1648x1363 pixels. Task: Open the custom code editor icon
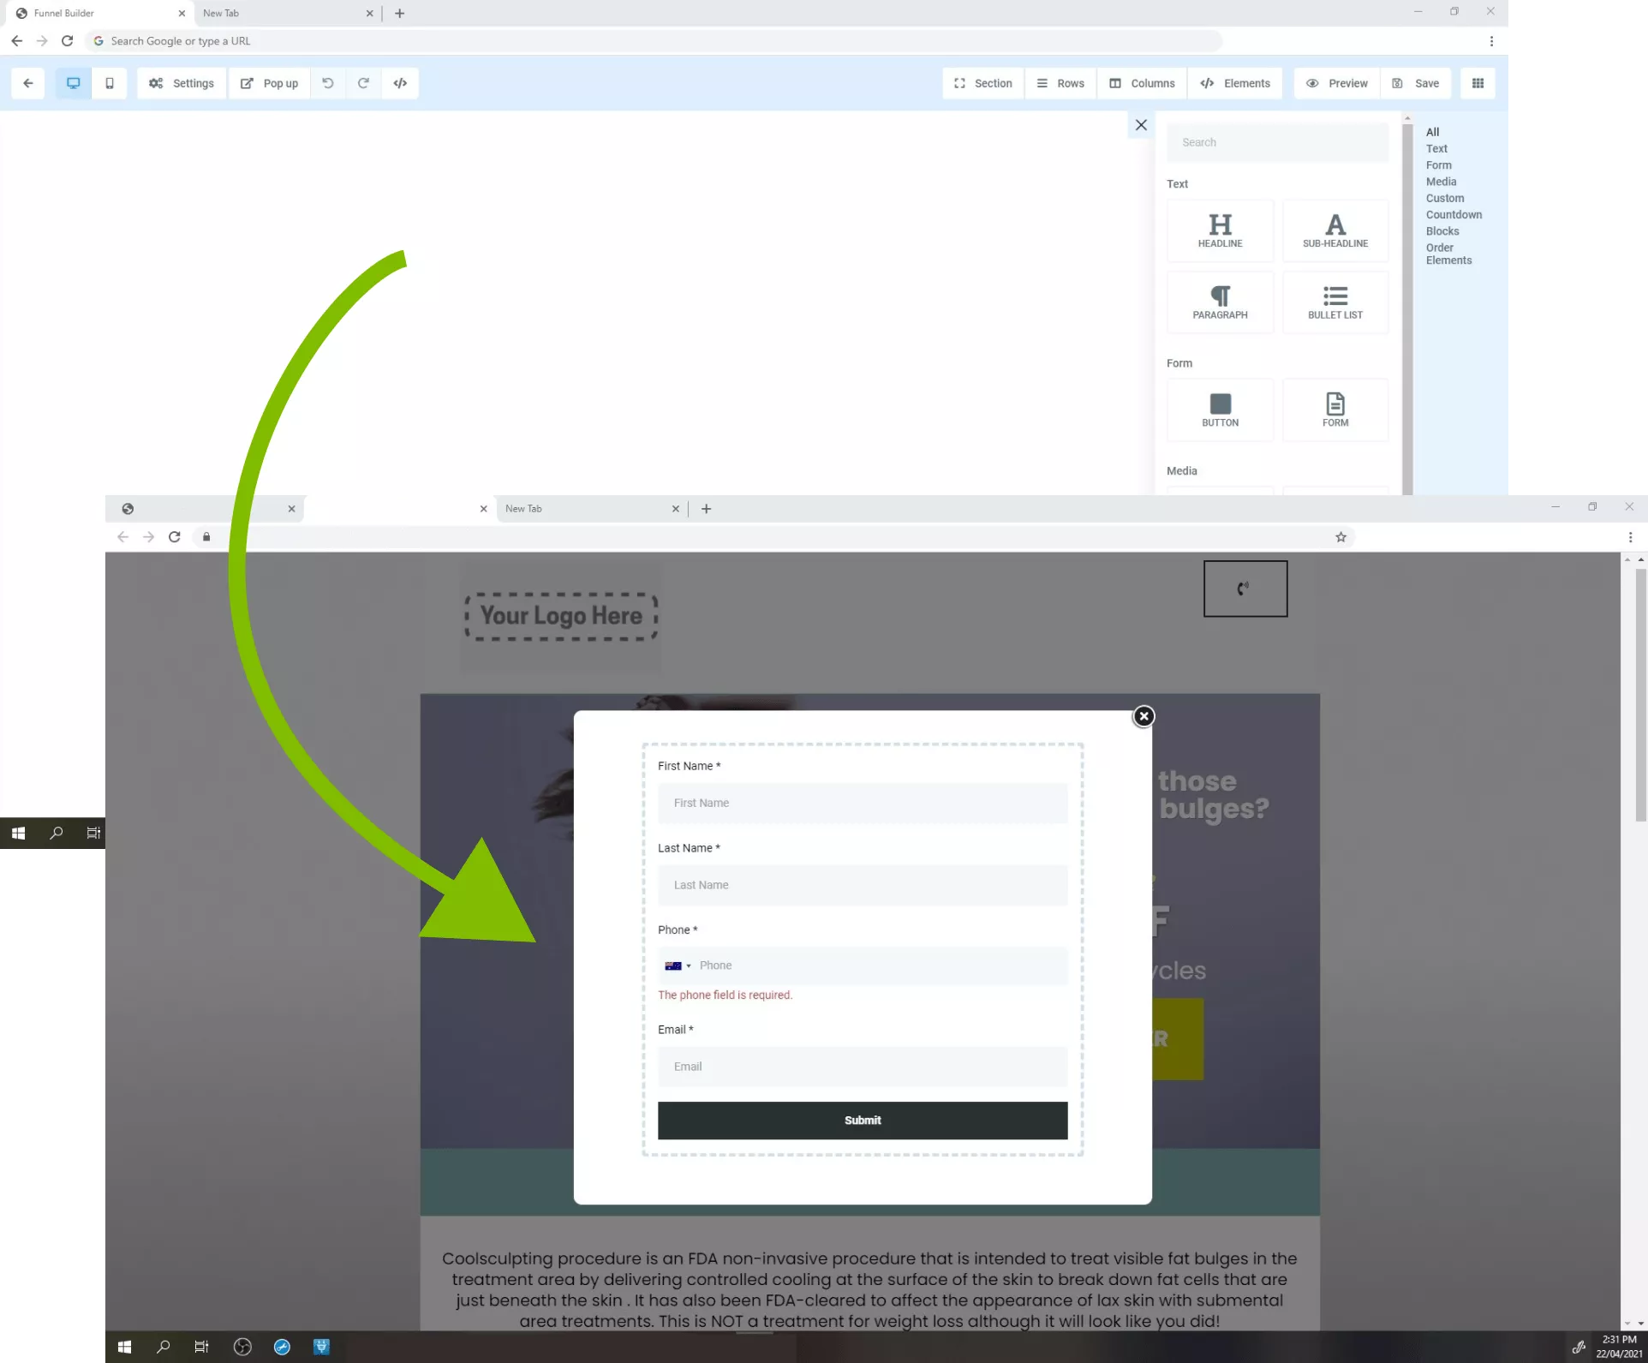coord(400,83)
